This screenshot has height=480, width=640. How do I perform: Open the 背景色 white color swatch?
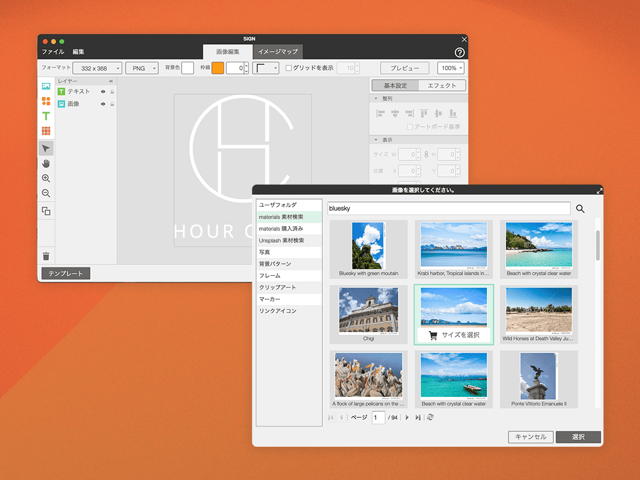[x=187, y=68]
